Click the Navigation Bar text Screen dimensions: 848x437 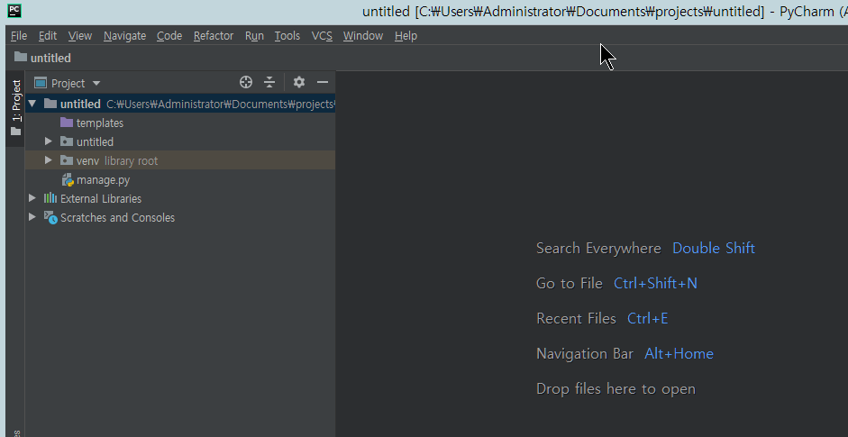click(585, 354)
